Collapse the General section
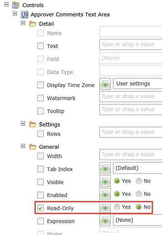 23,146
